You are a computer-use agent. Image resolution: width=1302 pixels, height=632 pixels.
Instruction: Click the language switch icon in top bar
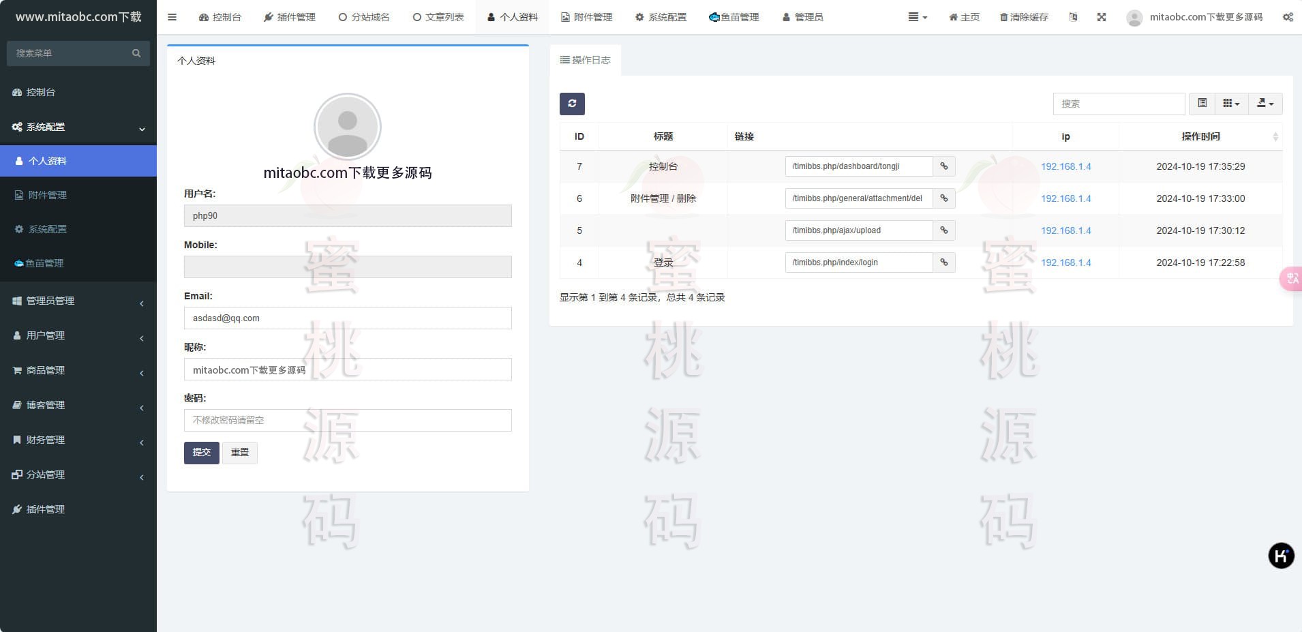1073,17
